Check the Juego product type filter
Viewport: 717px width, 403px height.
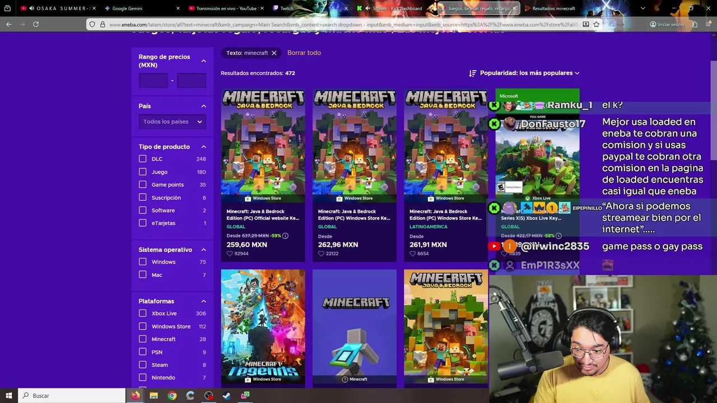pyautogui.click(x=142, y=172)
